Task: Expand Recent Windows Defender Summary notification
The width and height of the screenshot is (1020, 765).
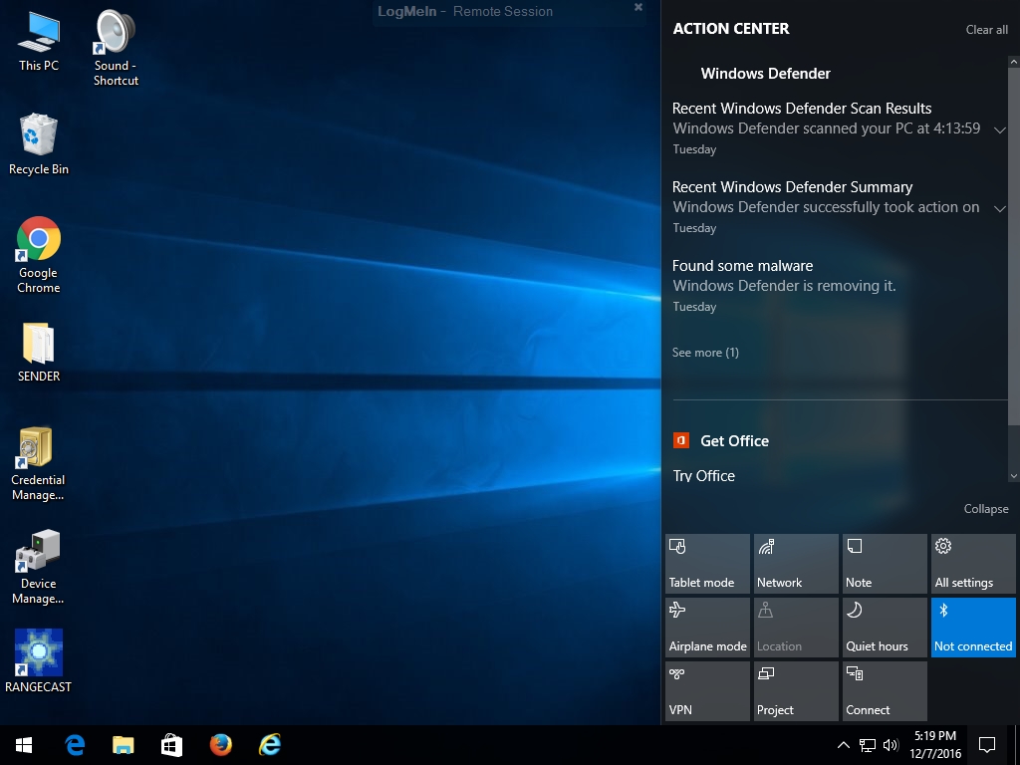Action: pos(1000,208)
